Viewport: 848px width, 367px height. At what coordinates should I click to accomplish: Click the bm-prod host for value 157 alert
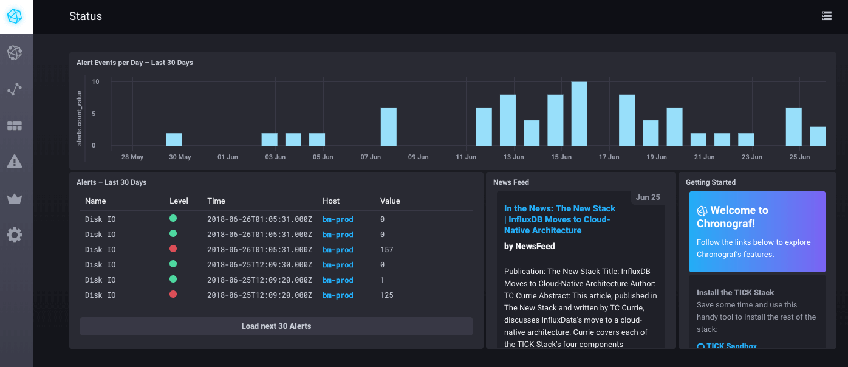click(x=338, y=250)
